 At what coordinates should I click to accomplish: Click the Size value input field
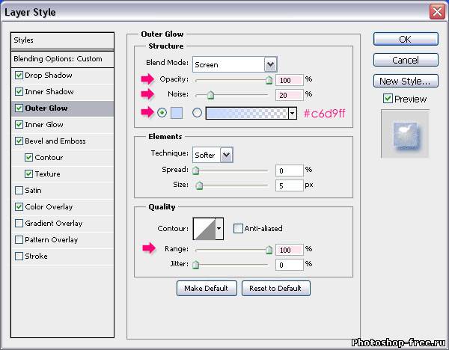pos(289,185)
